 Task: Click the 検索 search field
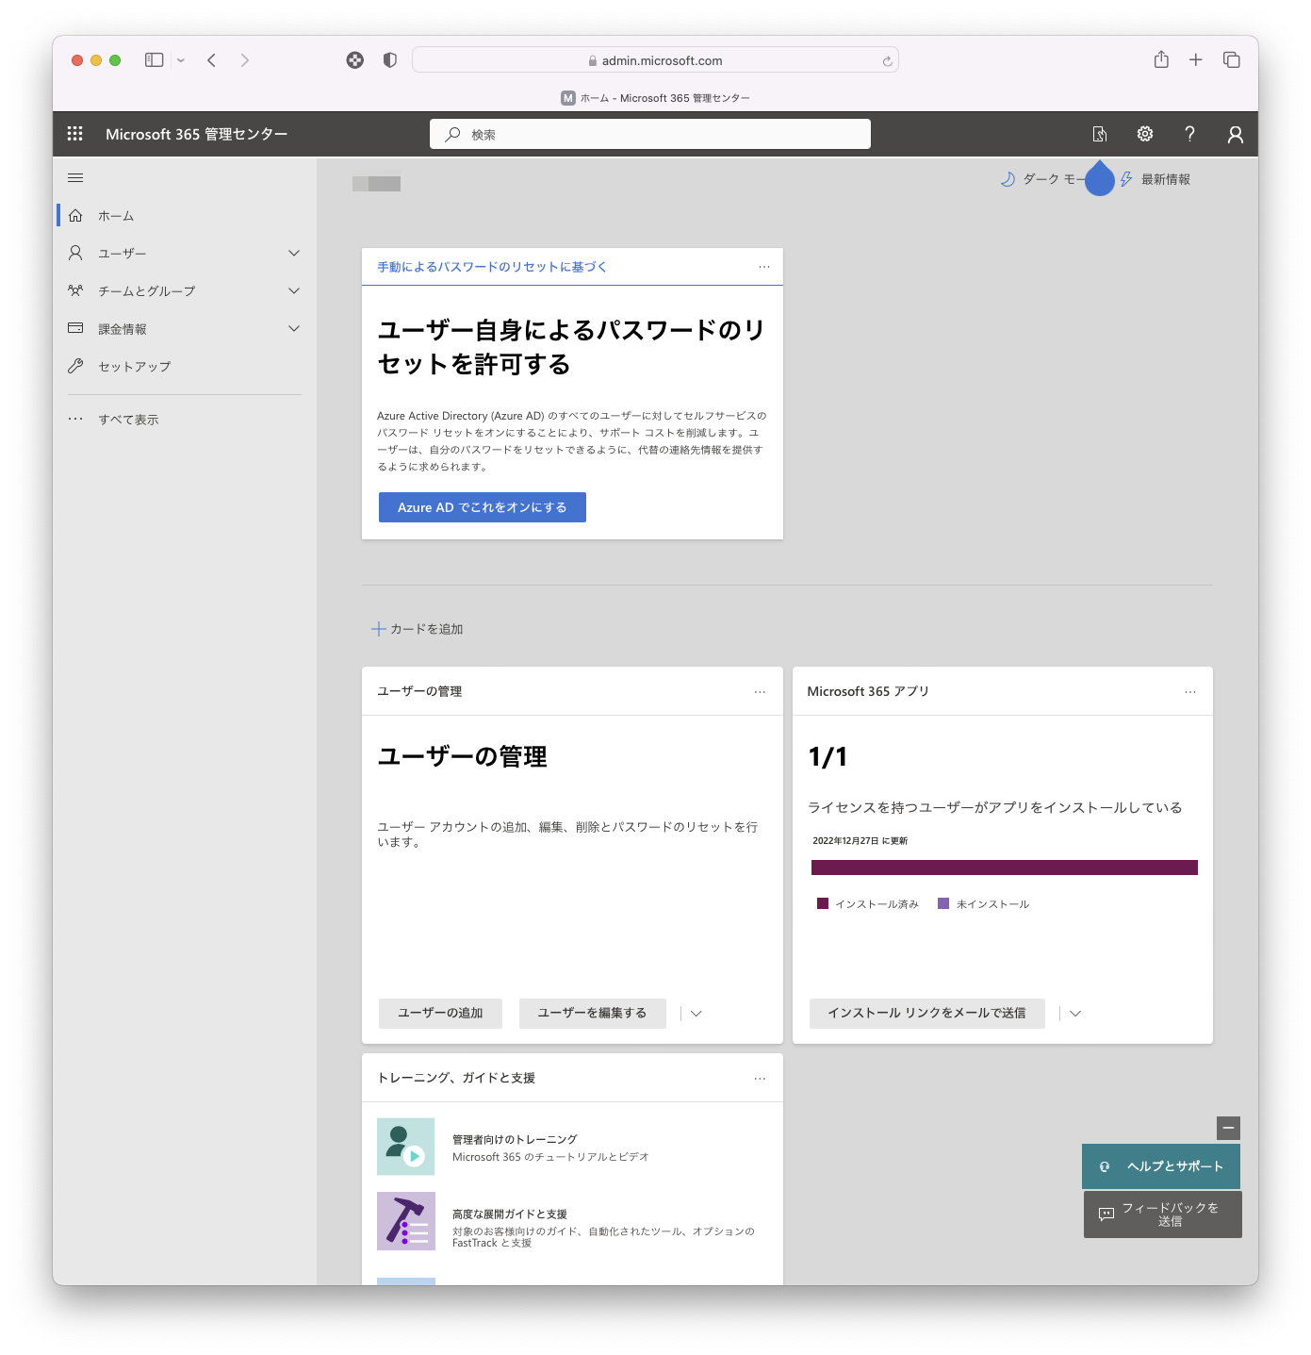pos(650,134)
